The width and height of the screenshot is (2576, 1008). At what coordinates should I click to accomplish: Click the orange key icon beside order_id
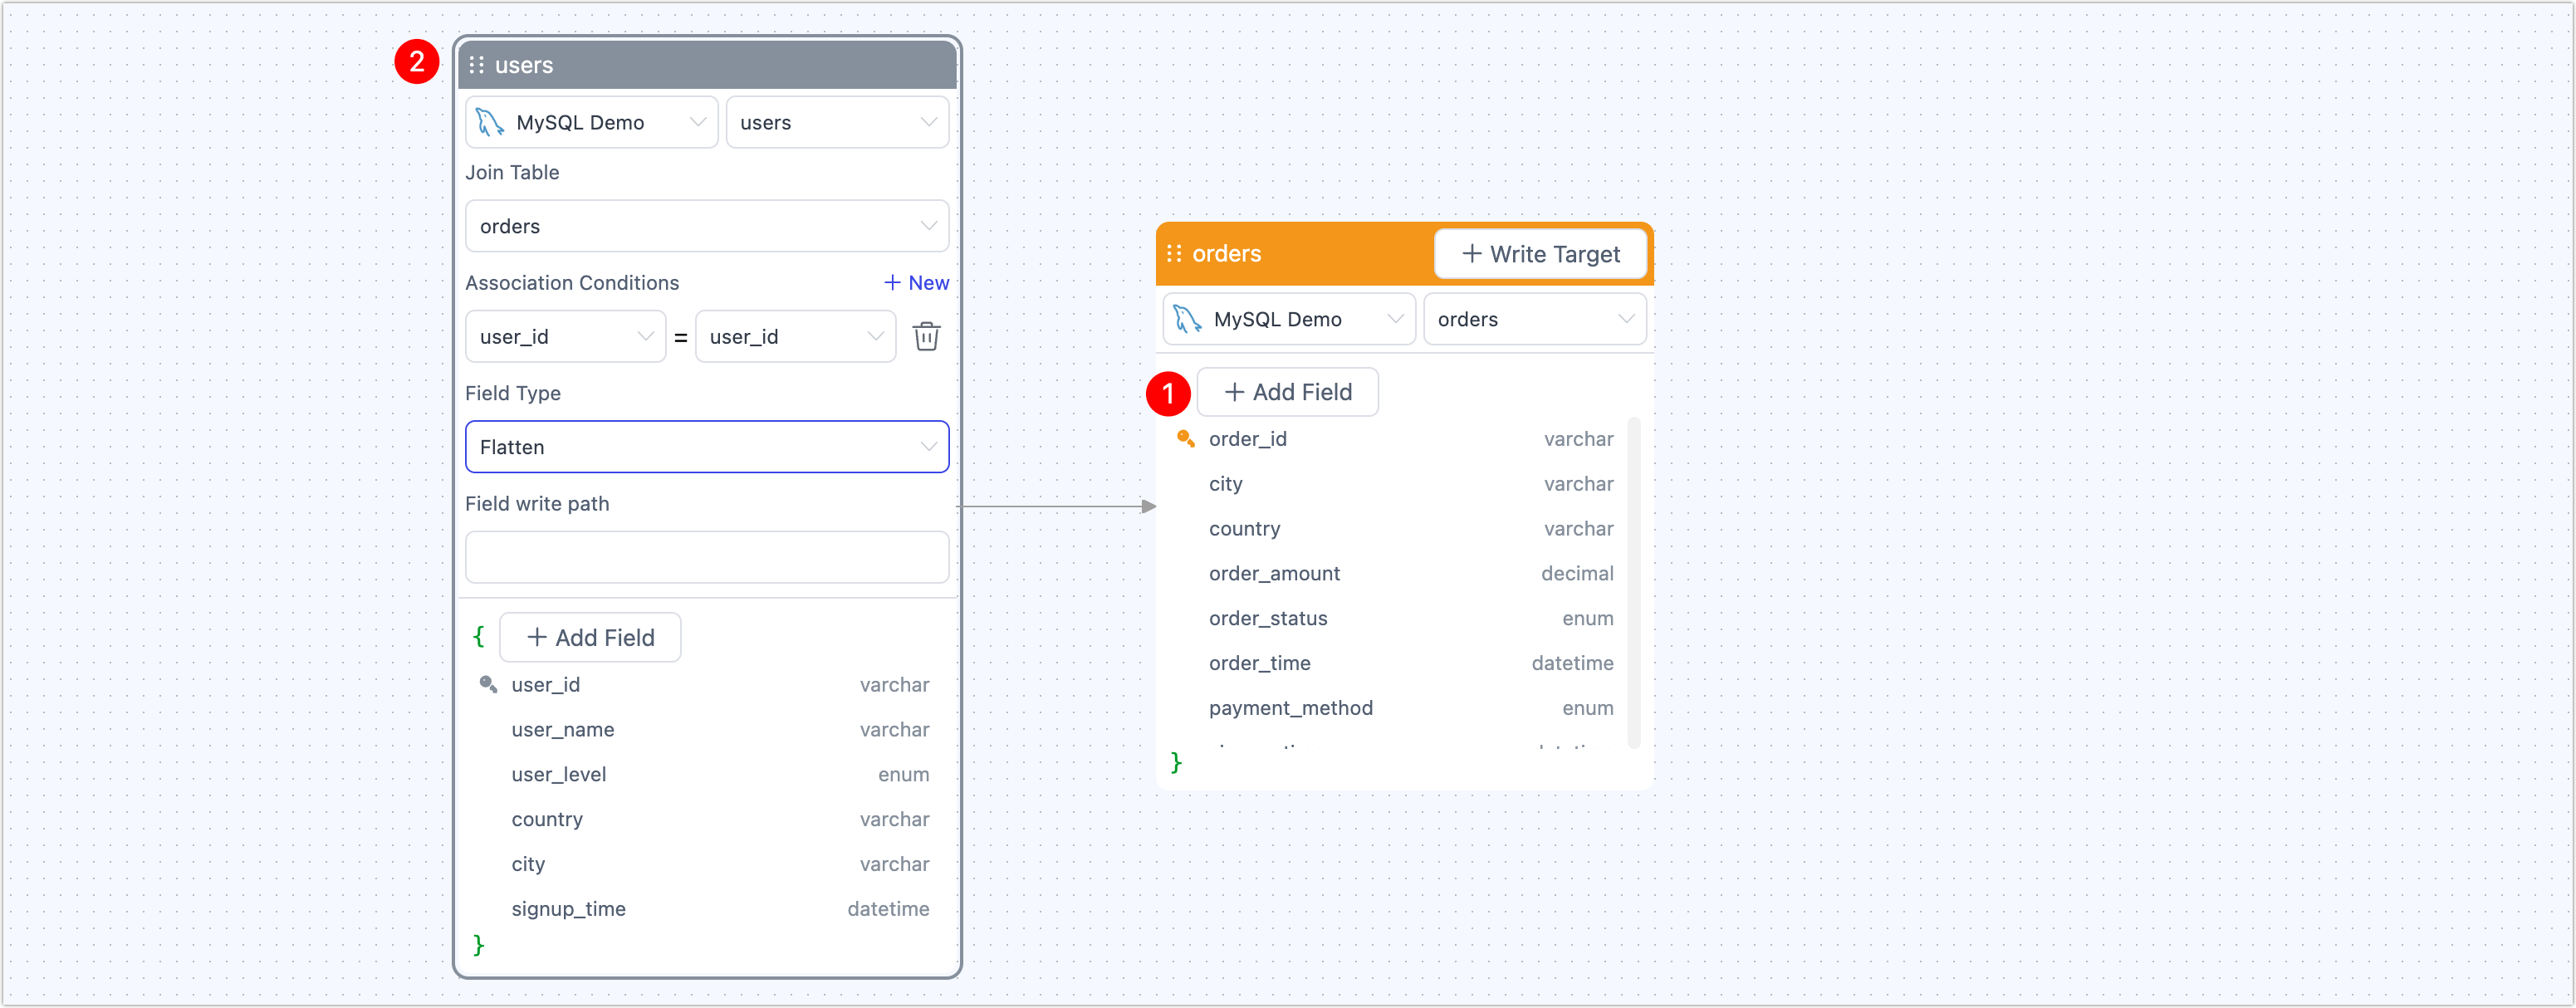pos(1185,438)
